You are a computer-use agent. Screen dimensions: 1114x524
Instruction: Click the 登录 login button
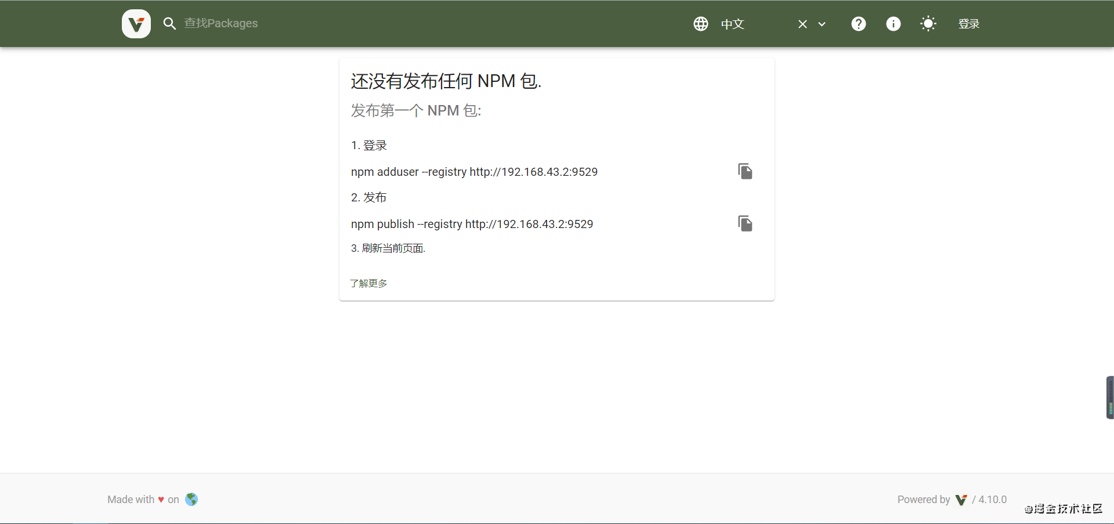pos(969,24)
